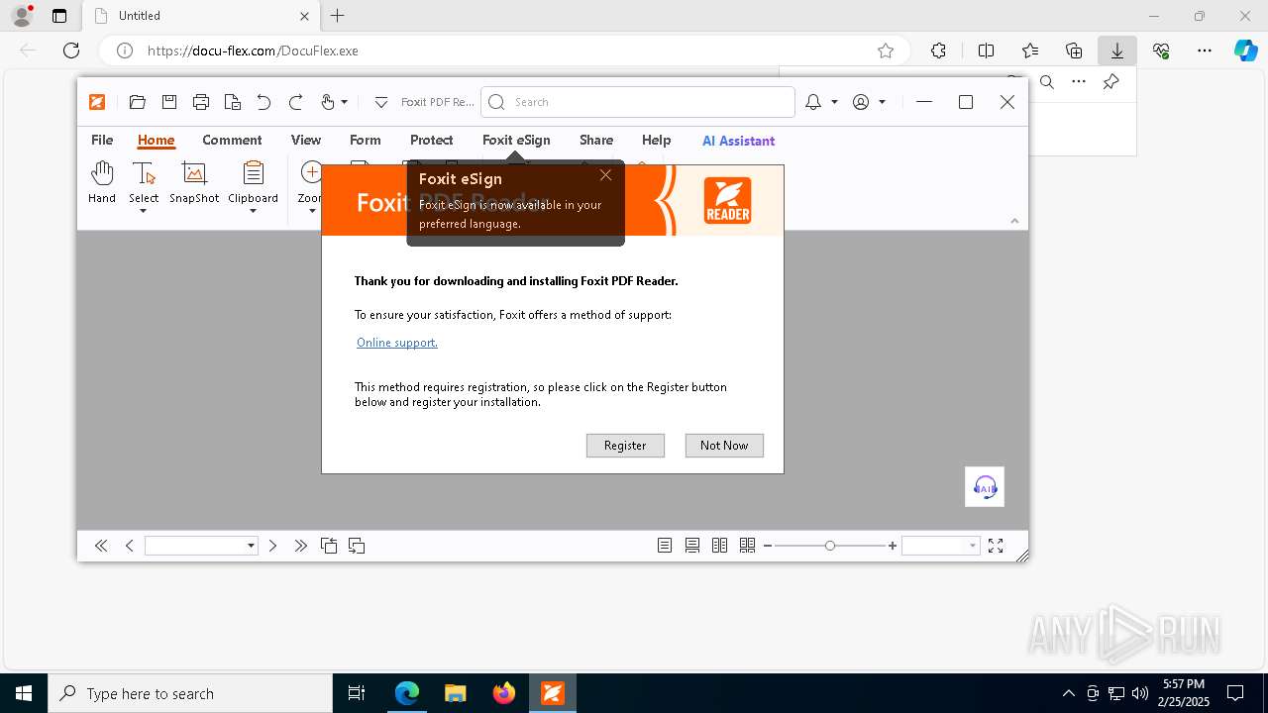Viewport: 1268px width, 713px height.
Task: Print using the printer icon
Action: point(201,102)
